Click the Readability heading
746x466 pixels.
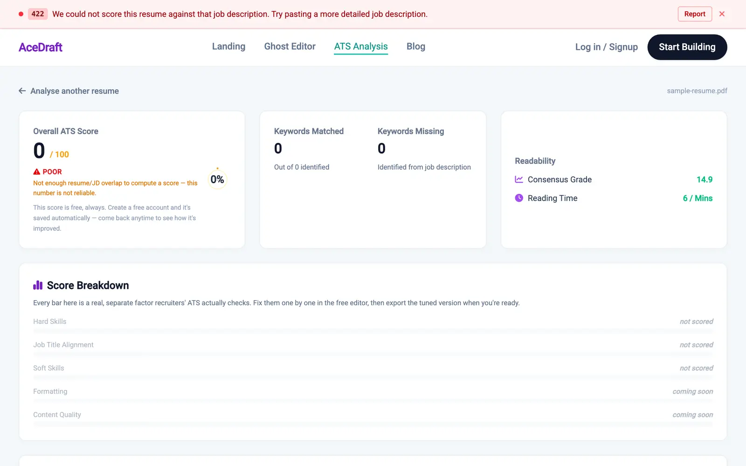[x=535, y=161]
